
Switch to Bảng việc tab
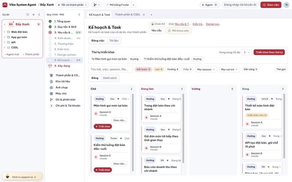[x=98, y=41]
